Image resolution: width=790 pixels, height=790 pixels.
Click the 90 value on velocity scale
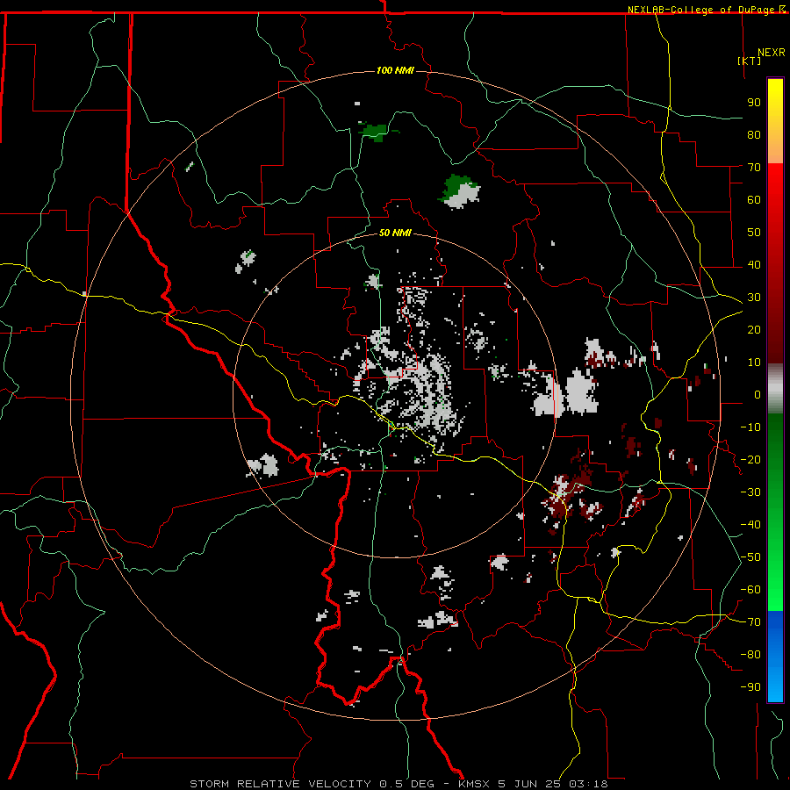tap(754, 103)
